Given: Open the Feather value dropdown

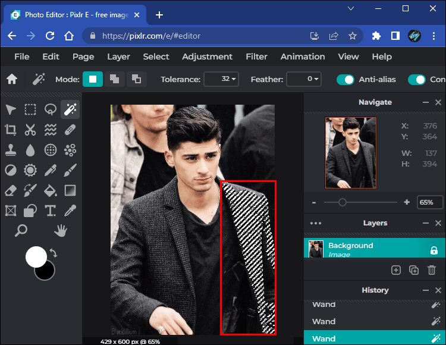Looking at the screenshot, I should point(304,79).
